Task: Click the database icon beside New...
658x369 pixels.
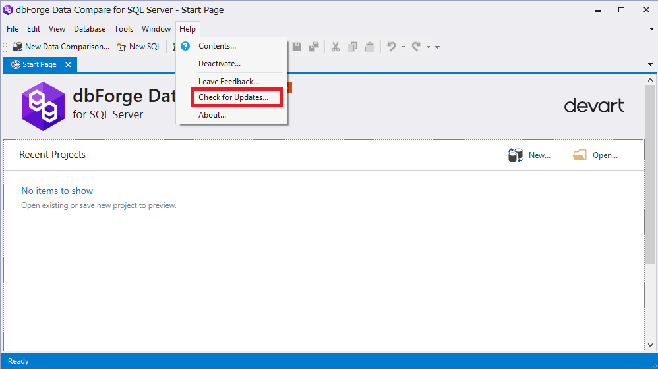Action: pyautogui.click(x=516, y=155)
